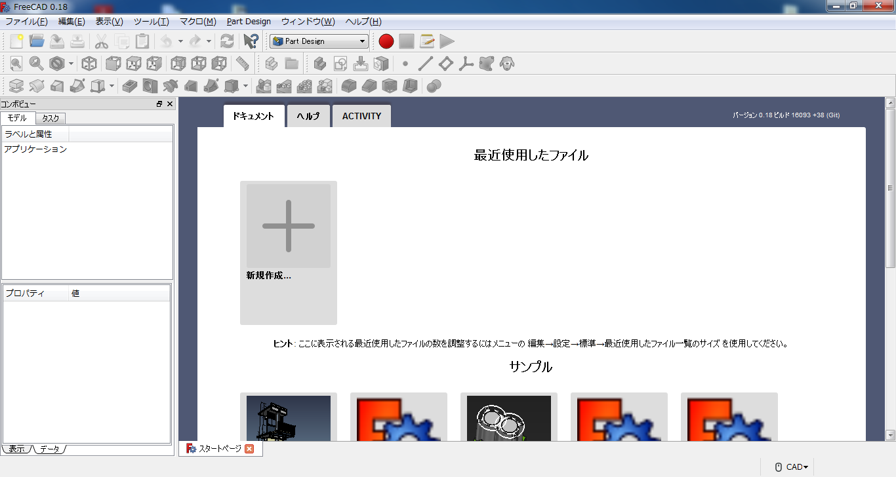Viewport: 896px width, 477px height.
Task: Click the Revolution tool icon
Action: click(37, 86)
